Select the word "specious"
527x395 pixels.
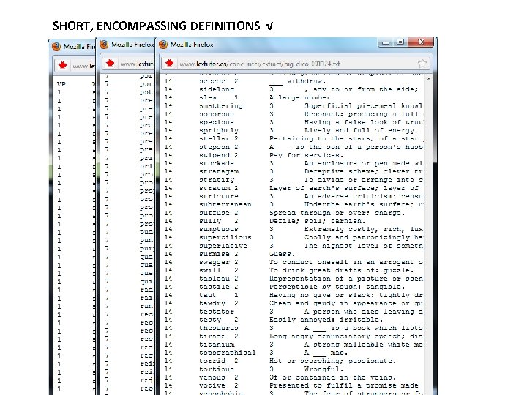coord(216,122)
